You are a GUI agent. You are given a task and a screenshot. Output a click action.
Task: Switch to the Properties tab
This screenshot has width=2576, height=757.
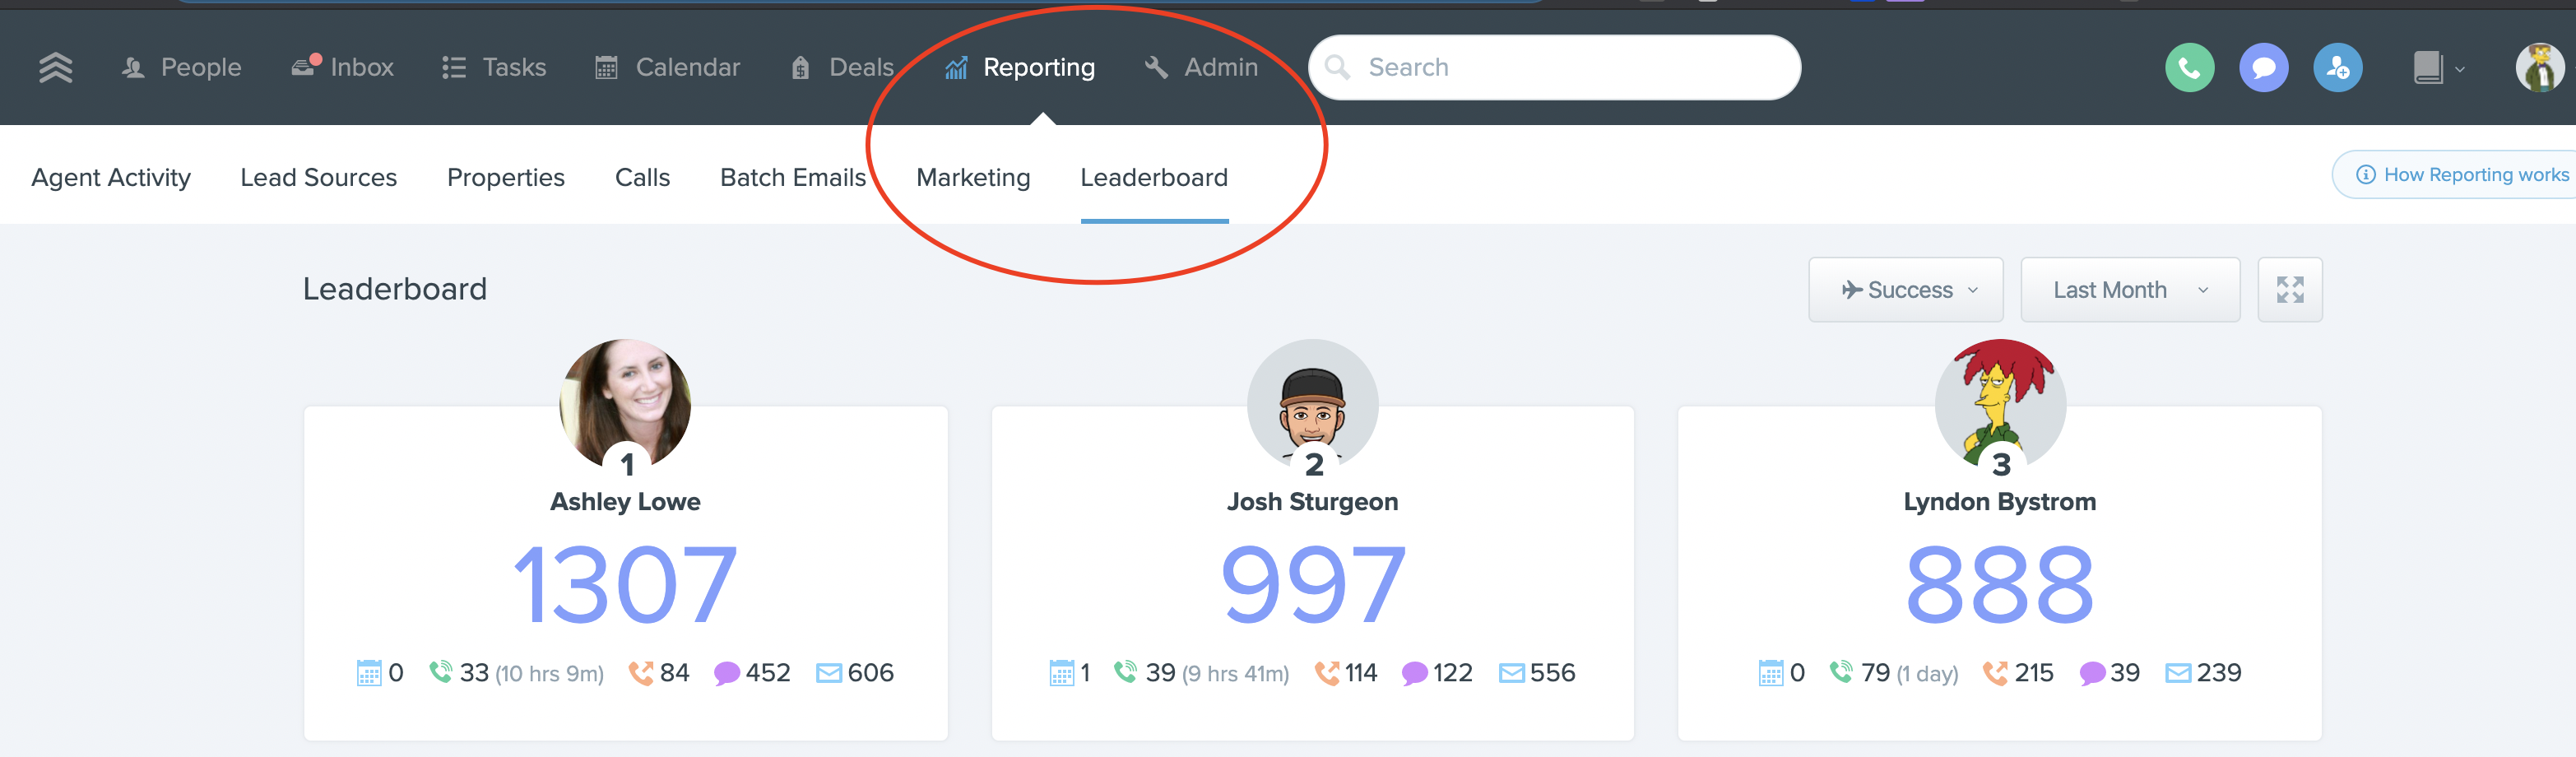(x=506, y=177)
